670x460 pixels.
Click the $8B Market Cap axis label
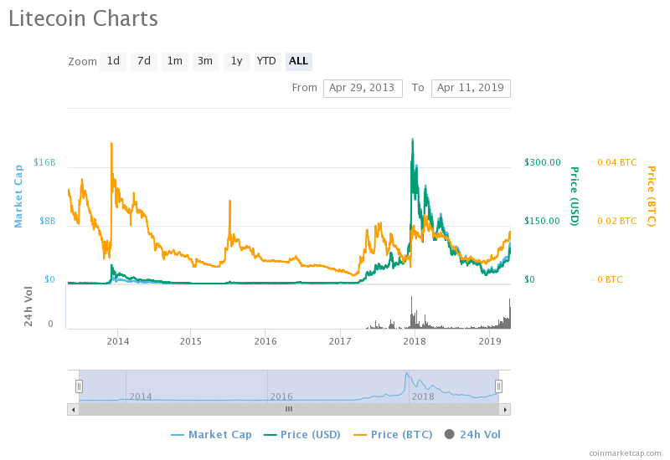pyautogui.click(x=48, y=221)
